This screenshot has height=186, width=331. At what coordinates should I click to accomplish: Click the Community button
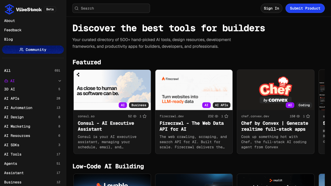[33, 50]
